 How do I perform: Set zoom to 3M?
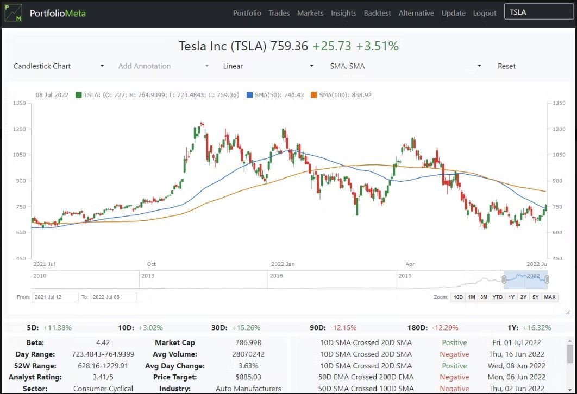[x=484, y=297]
